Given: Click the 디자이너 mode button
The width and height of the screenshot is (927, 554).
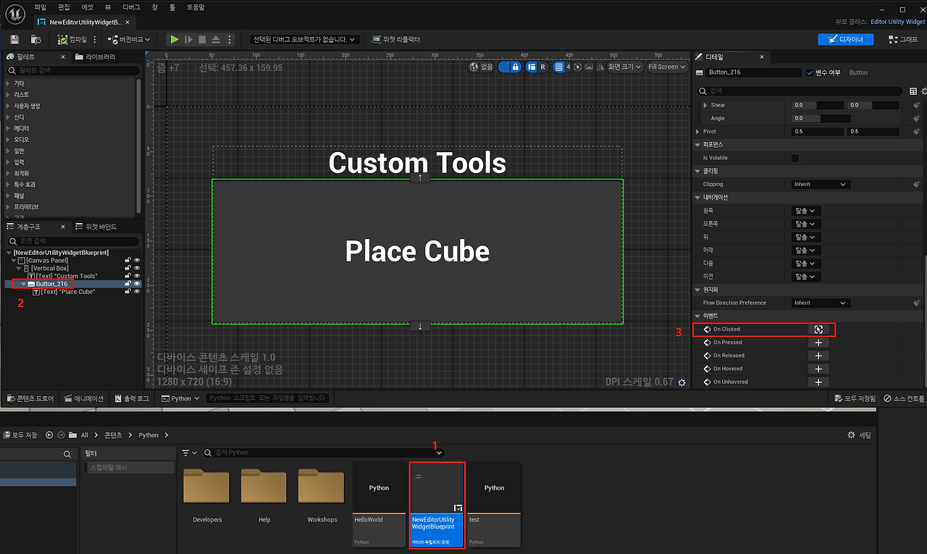Looking at the screenshot, I should (845, 39).
